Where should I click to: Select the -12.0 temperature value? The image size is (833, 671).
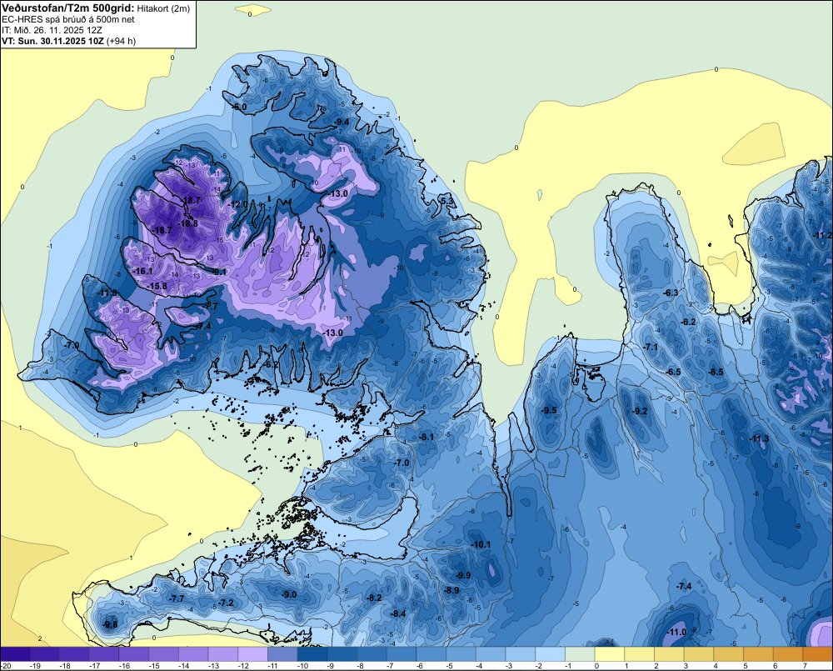pos(238,204)
